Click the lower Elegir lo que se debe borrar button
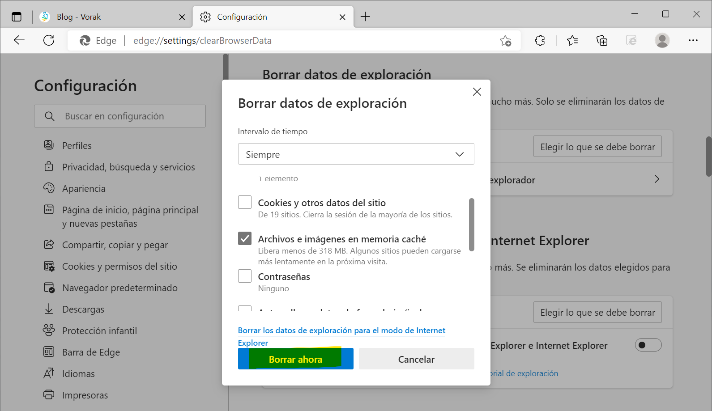The width and height of the screenshot is (712, 411). pos(597,312)
